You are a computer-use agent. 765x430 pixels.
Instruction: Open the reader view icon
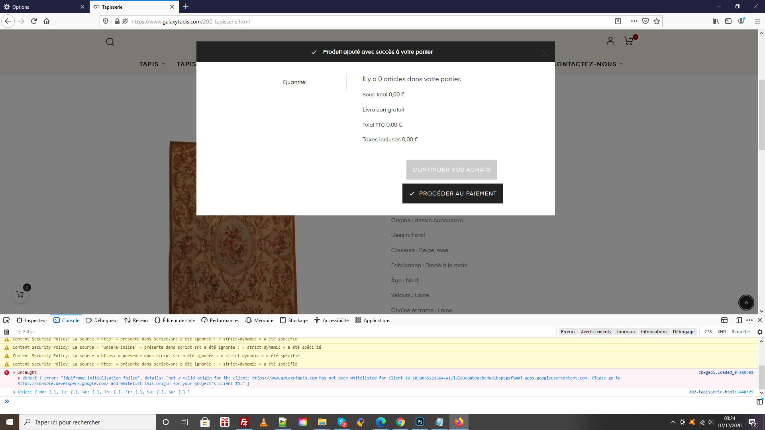click(x=618, y=21)
